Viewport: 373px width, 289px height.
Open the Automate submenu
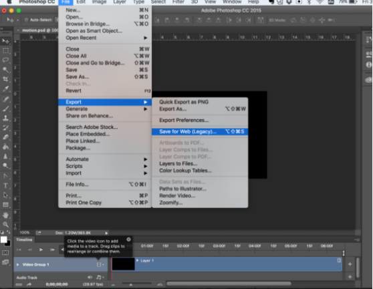(105, 159)
